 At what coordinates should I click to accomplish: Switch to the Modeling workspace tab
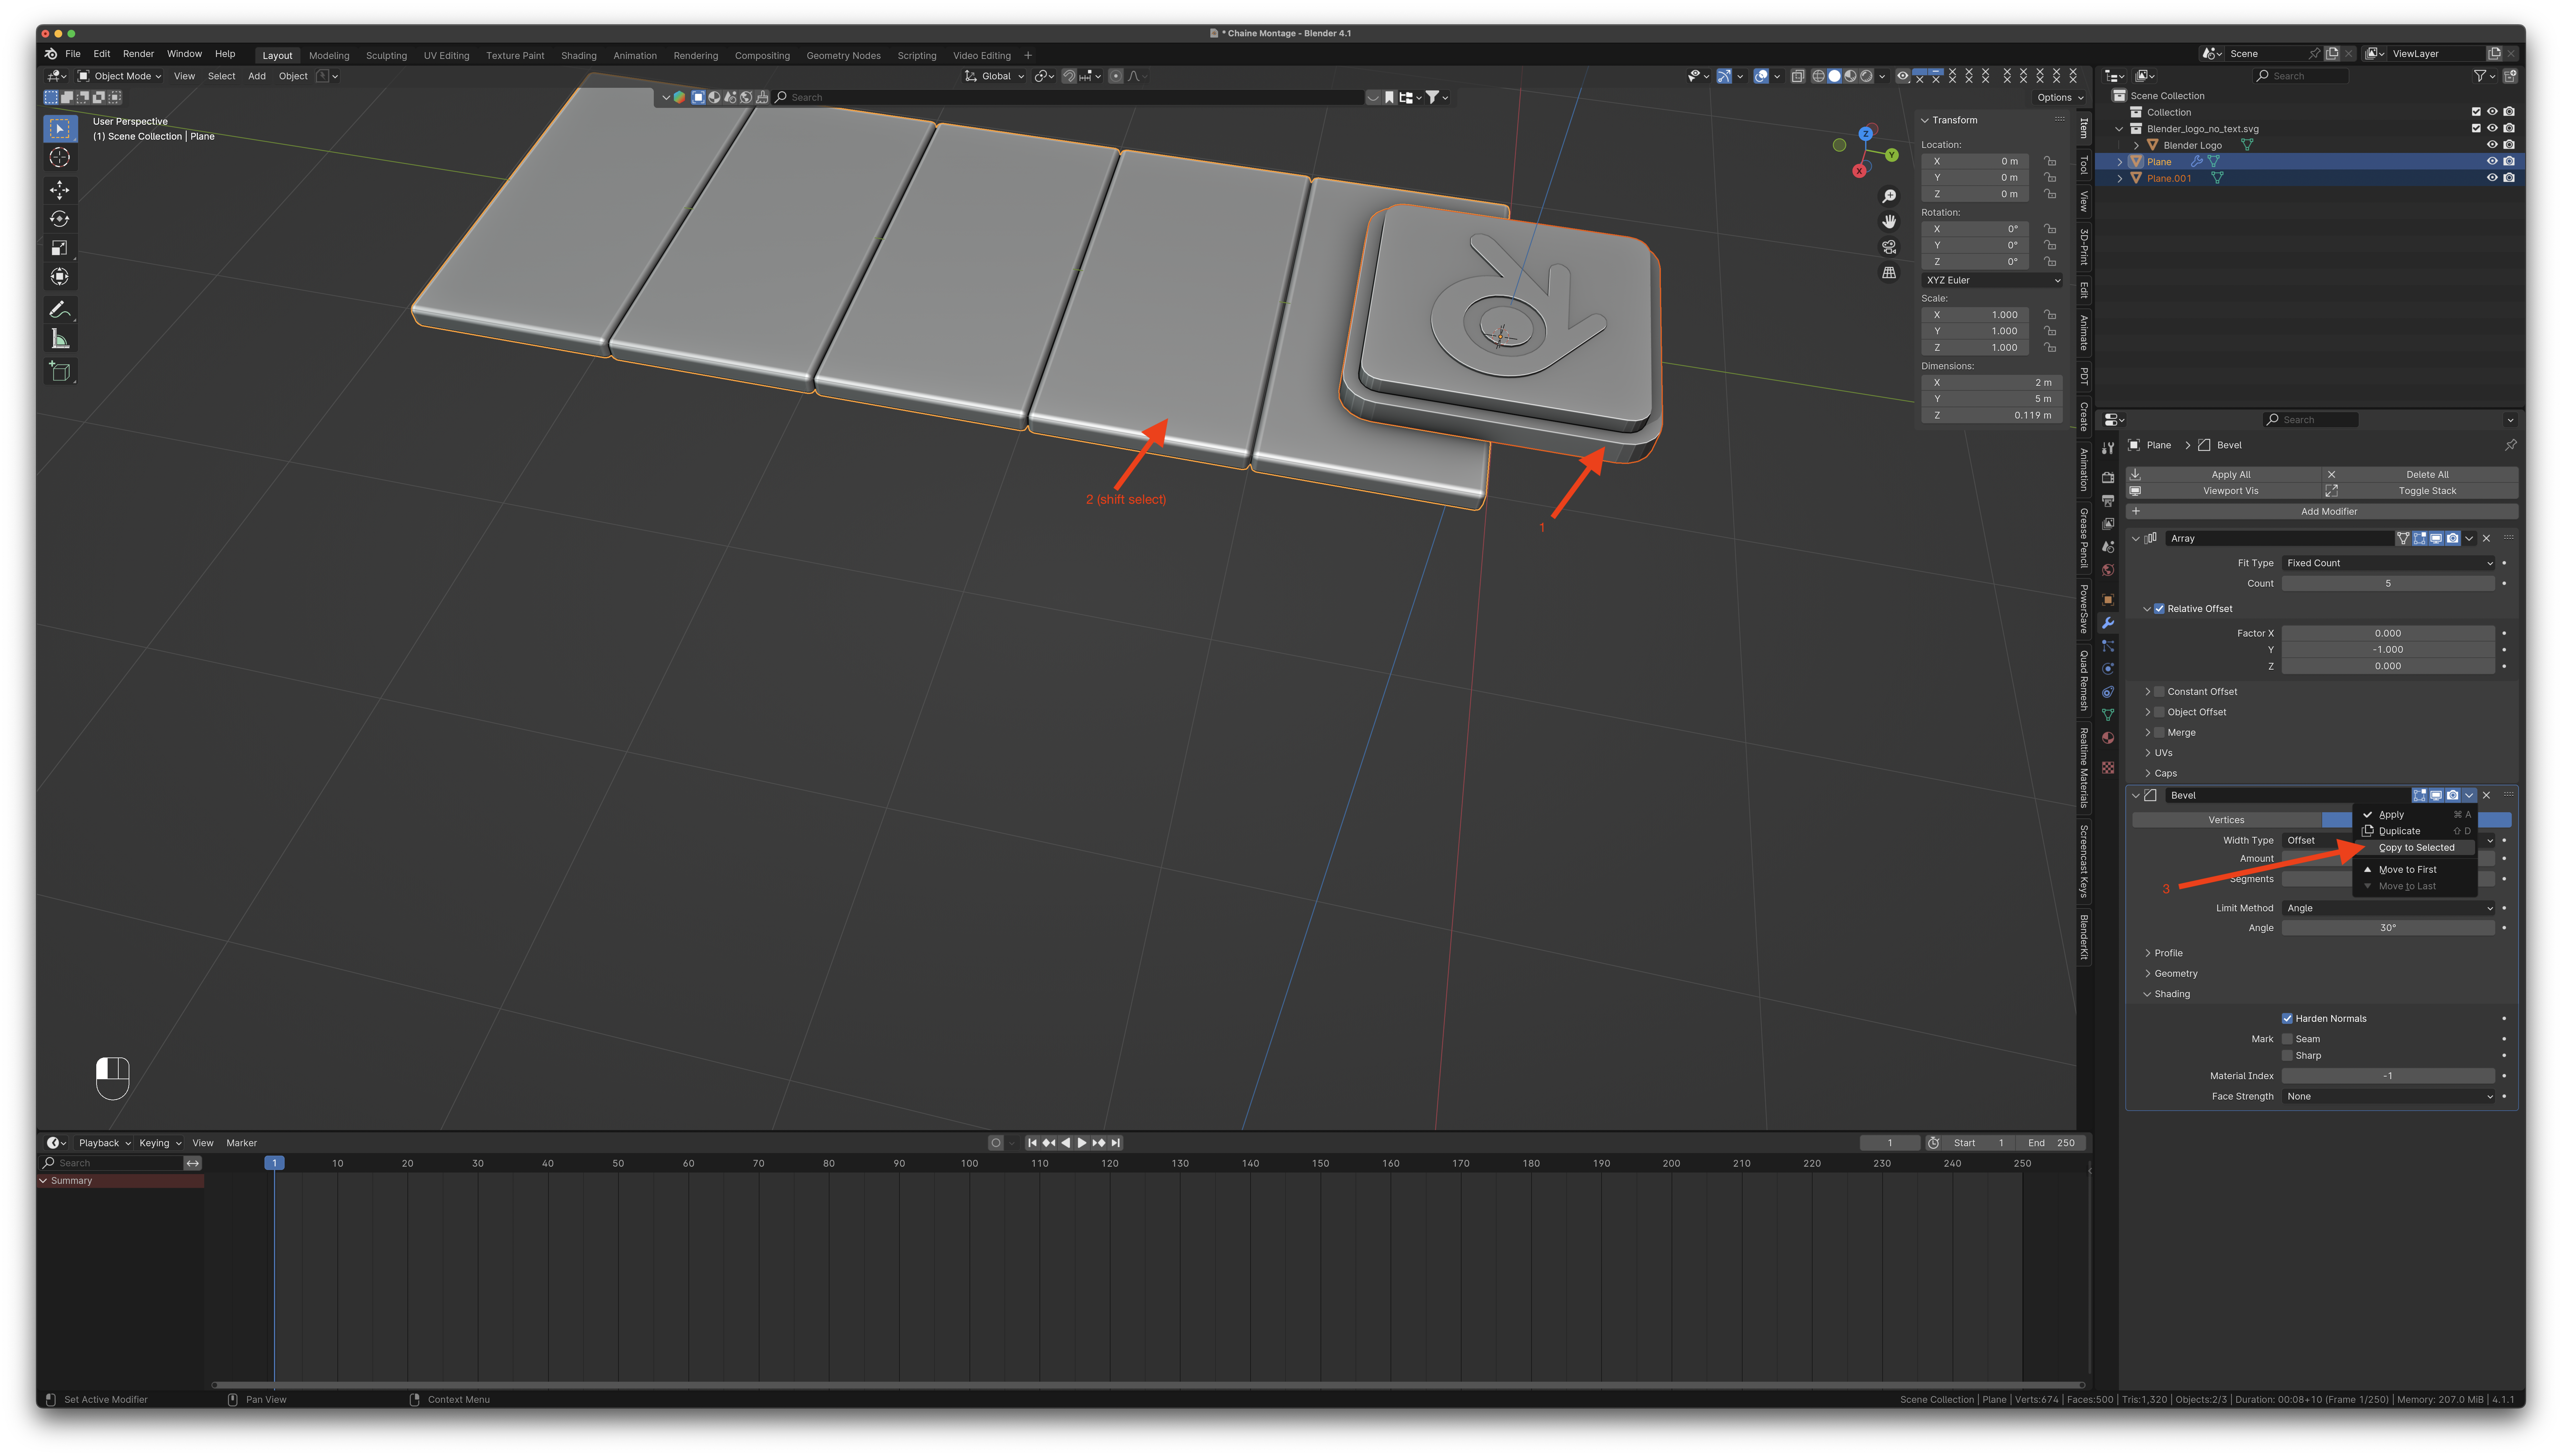pyautogui.click(x=329, y=56)
